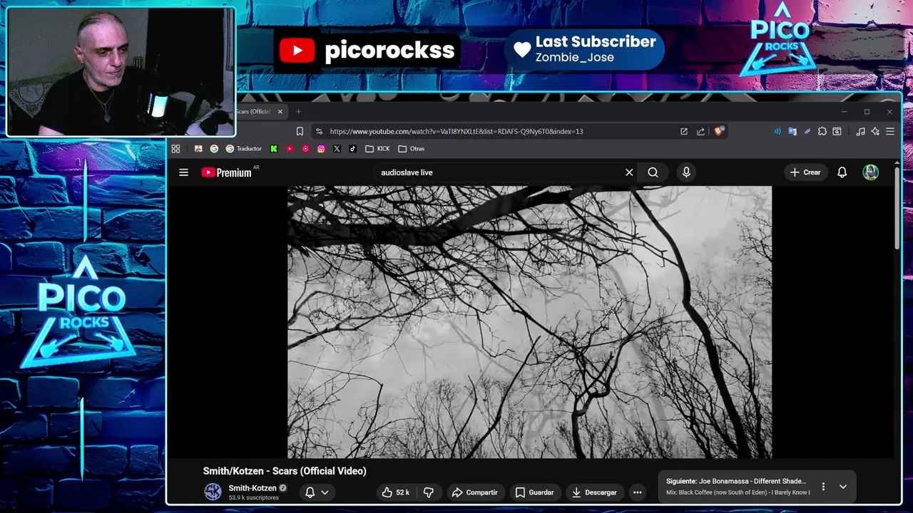Image resolution: width=913 pixels, height=513 pixels.
Task: Open the YouTube Music bookmark
Action: (305, 149)
